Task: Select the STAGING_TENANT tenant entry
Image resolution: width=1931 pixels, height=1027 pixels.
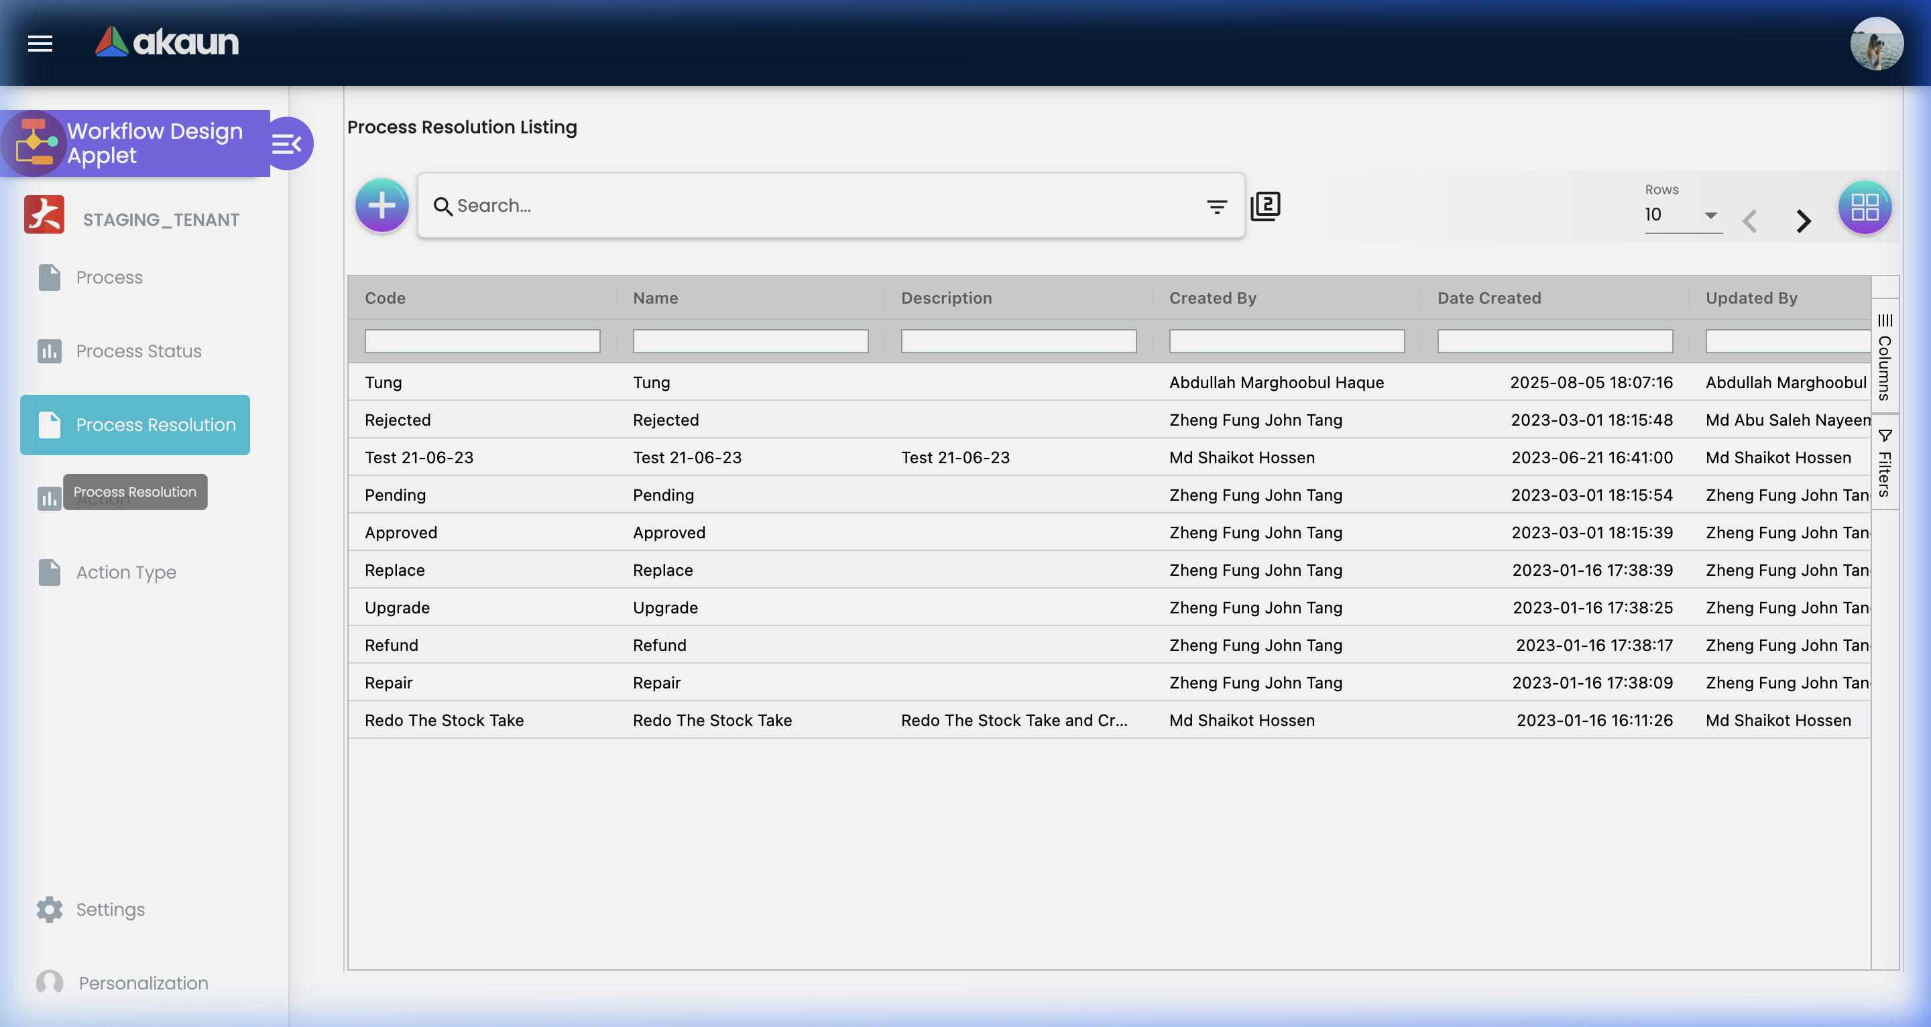Action: coord(160,220)
